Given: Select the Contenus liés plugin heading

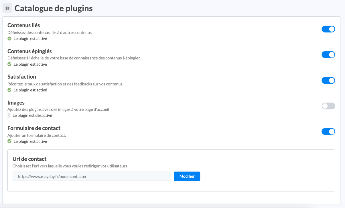Looking at the screenshot, I should pyautogui.click(x=24, y=25).
